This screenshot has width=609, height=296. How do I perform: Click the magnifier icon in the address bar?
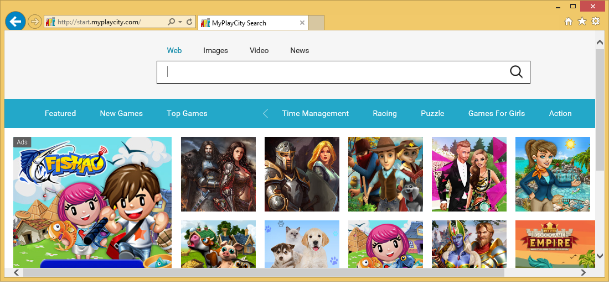[172, 22]
